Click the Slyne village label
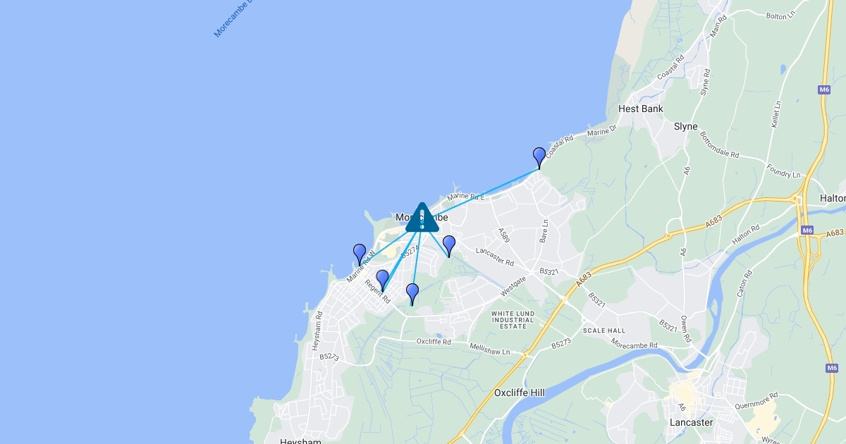Viewport: 846px width, 444px height. click(x=685, y=127)
